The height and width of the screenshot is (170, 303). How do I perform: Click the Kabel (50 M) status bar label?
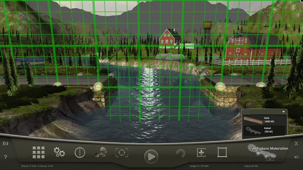click(x=251, y=166)
